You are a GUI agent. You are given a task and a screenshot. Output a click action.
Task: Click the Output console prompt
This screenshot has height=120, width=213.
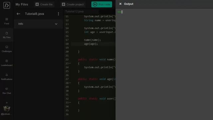tap(120, 12)
